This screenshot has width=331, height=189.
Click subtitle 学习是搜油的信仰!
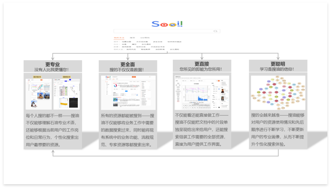click(x=277, y=69)
